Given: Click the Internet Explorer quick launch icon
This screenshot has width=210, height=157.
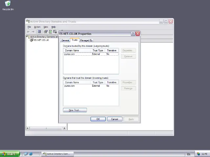Looking at the screenshot, I should click(31, 154).
